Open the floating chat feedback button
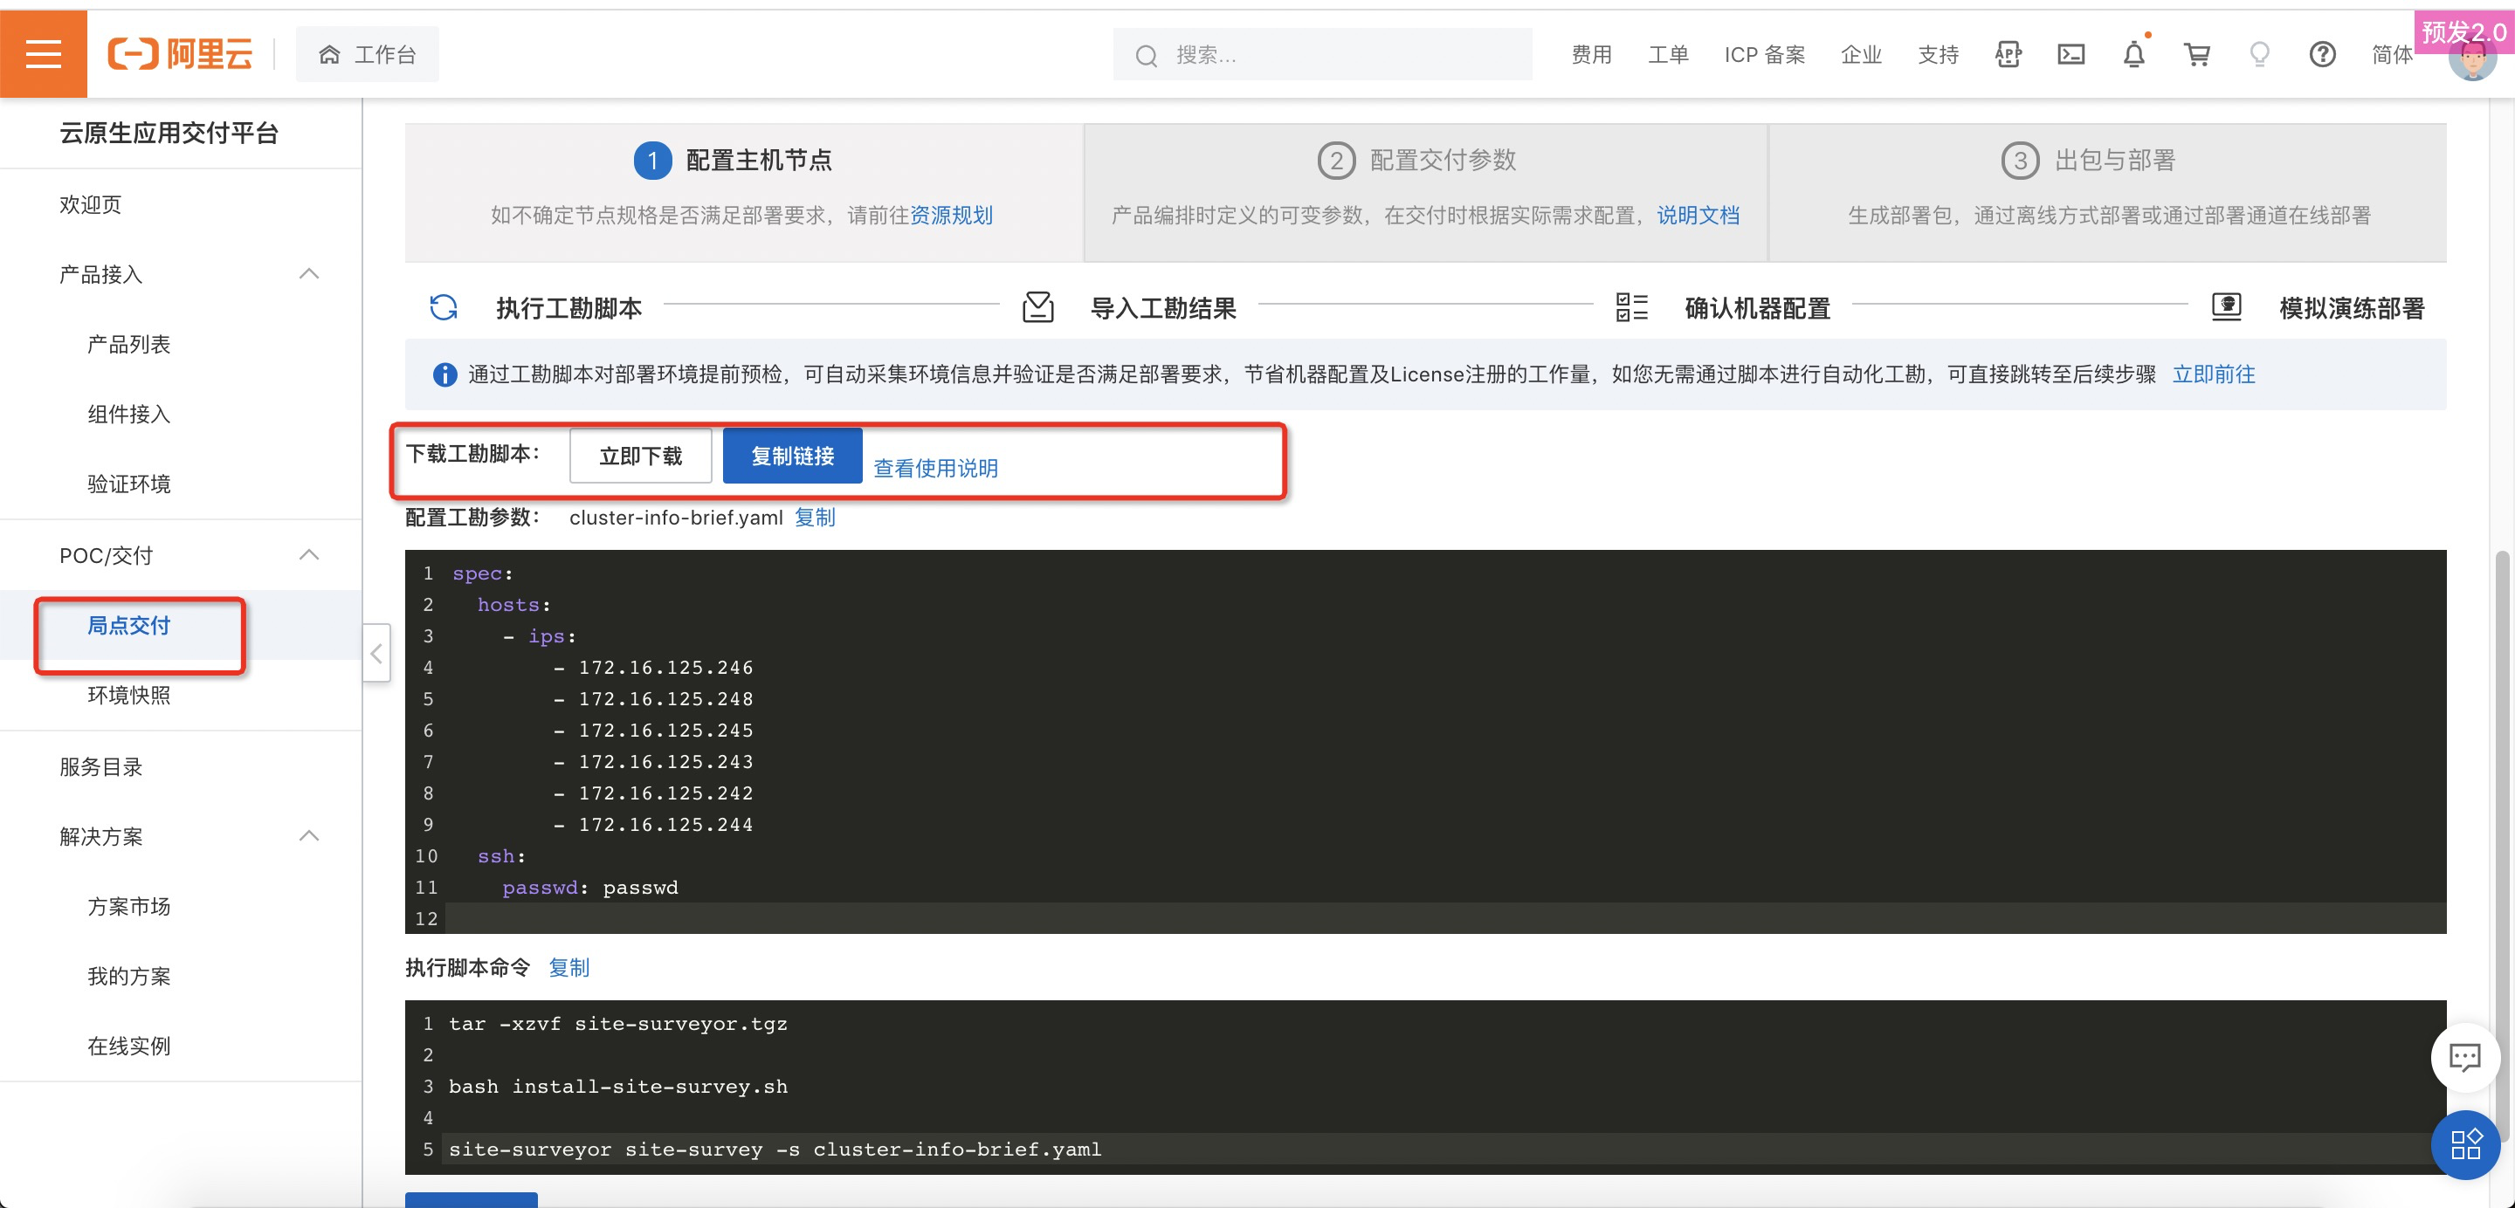This screenshot has width=2515, height=1208. (2464, 1057)
